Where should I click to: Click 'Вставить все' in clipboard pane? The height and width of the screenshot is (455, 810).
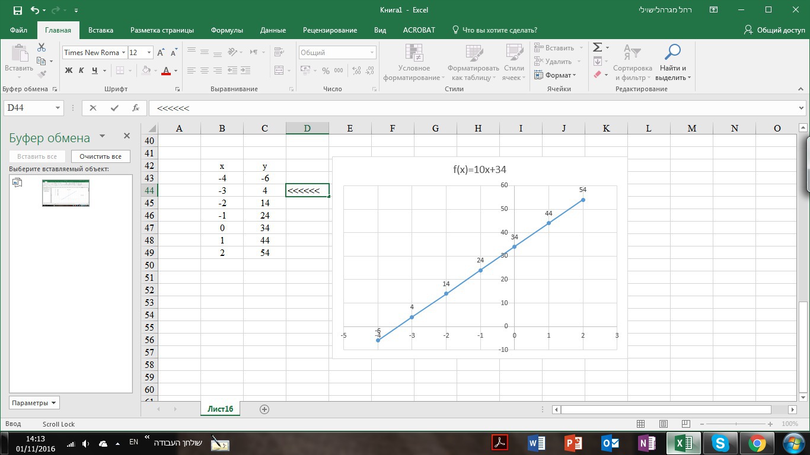pos(37,156)
